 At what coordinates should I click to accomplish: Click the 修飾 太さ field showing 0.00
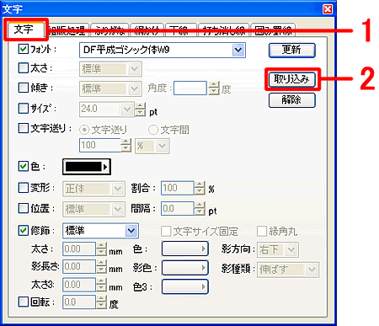click(x=79, y=249)
